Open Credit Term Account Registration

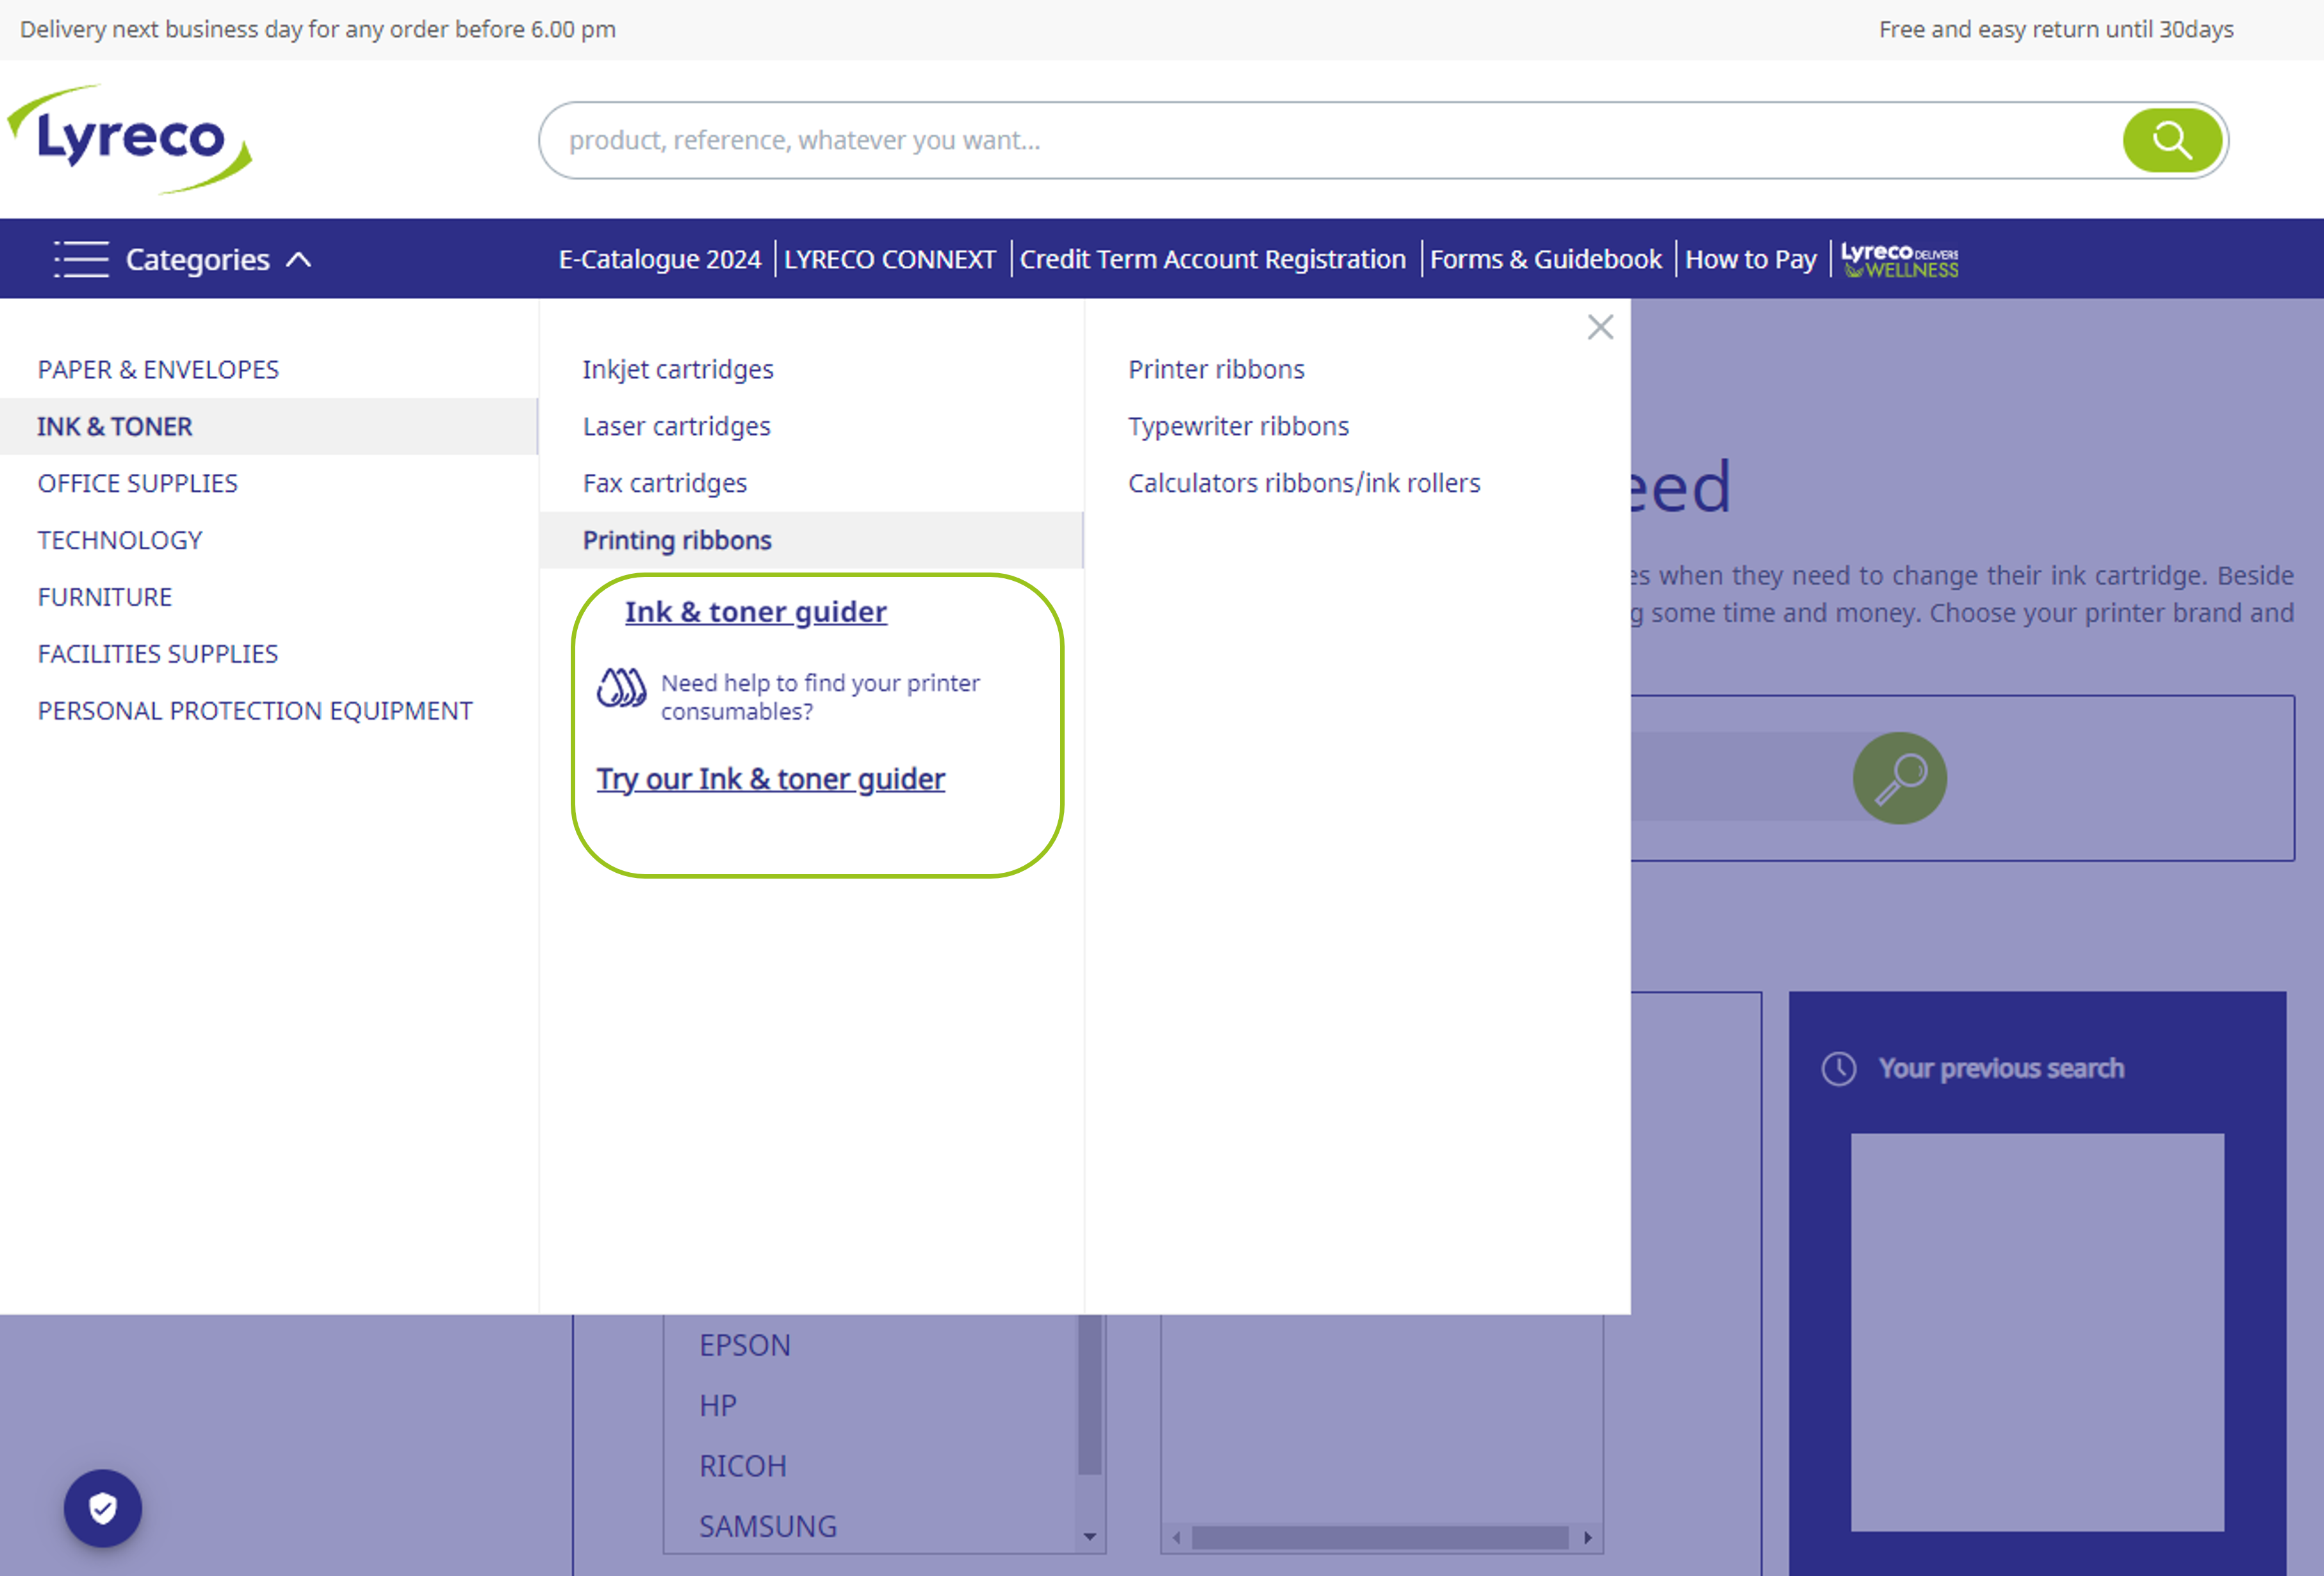coord(1212,259)
